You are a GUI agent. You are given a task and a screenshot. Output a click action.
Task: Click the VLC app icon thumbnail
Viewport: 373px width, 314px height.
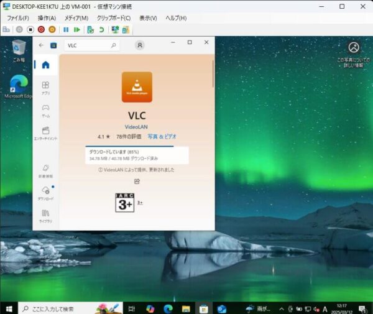(137, 87)
